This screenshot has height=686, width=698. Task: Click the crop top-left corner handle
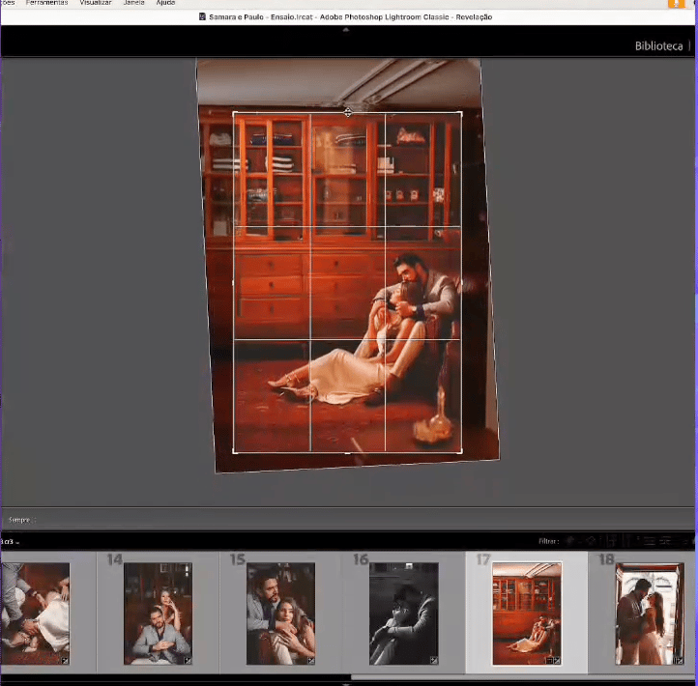(x=234, y=113)
